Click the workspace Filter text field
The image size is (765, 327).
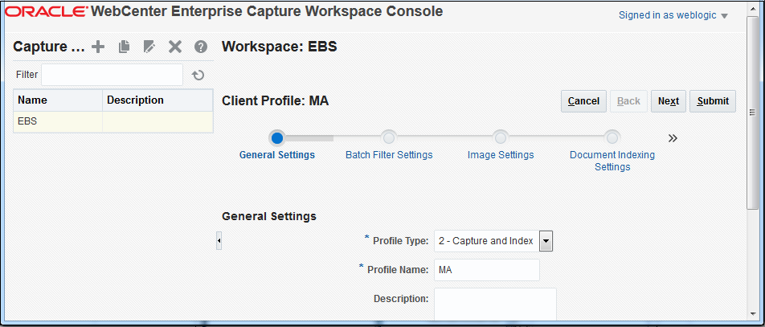[112, 75]
